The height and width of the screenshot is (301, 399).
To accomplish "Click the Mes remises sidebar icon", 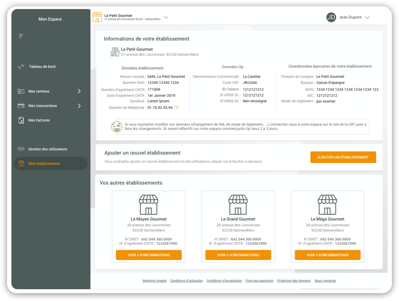I will 21,91.
